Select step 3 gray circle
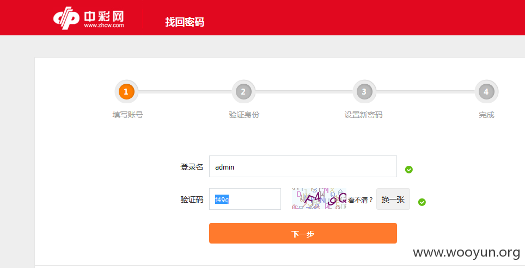The height and width of the screenshot is (268, 525). [364, 91]
